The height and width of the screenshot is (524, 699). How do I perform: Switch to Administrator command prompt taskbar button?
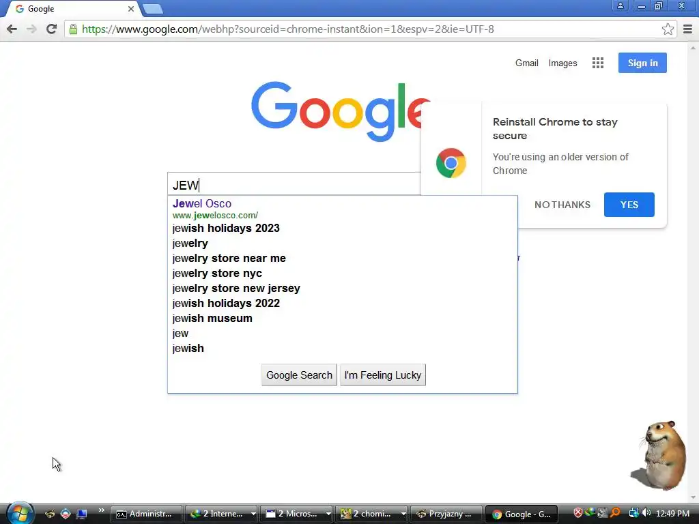point(146,514)
